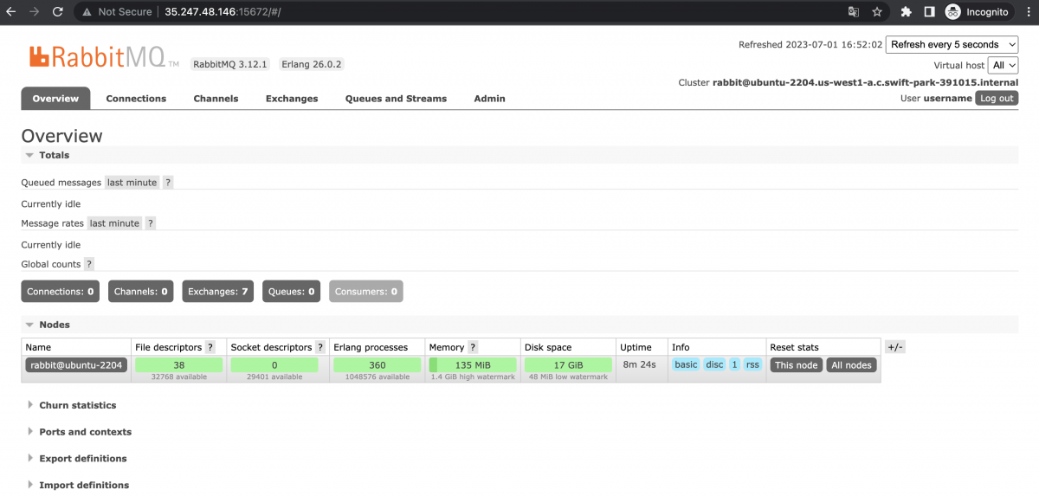Click the green Memory 135 MiB usage bar
This screenshot has width=1039, height=496.
473,364
